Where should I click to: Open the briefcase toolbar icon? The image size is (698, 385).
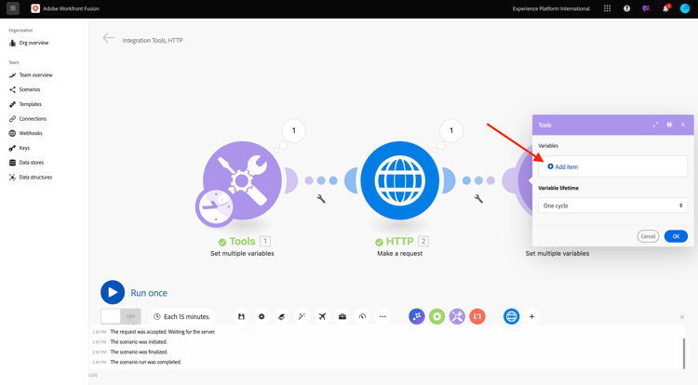342,316
